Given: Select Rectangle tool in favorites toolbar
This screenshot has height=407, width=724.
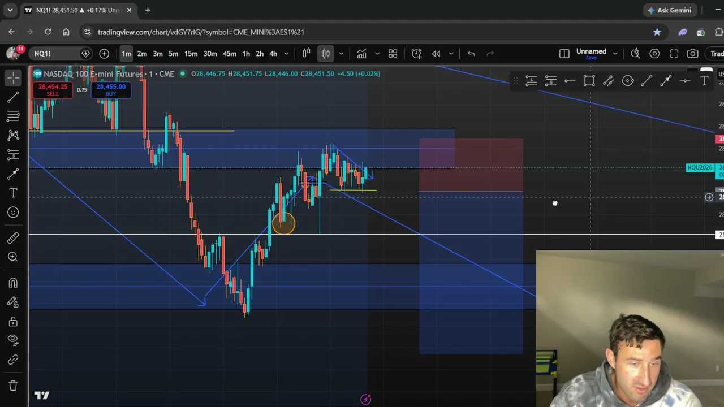Looking at the screenshot, I should tap(589, 81).
